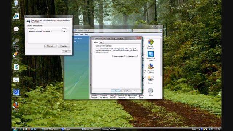The image size is (233, 131).
Task: Click OK in the SideWinder properties dialog
Action: tap(116, 91)
